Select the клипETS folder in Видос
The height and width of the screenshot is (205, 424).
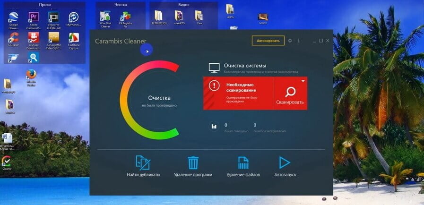point(179,18)
